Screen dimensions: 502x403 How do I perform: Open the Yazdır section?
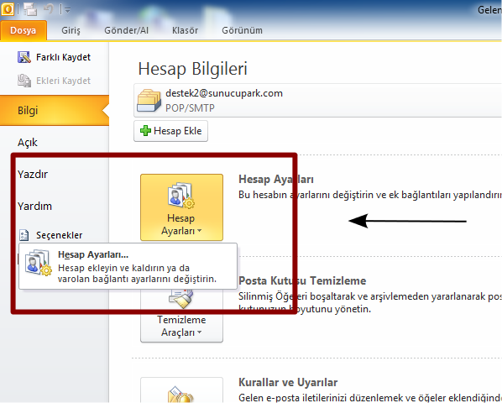coord(33,175)
